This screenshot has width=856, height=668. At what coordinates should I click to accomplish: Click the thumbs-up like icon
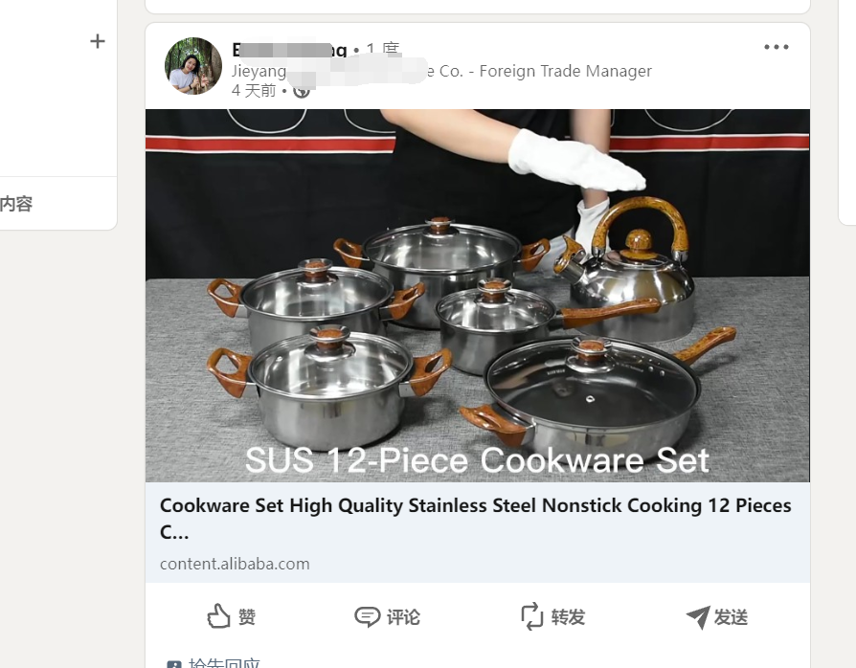pos(218,616)
